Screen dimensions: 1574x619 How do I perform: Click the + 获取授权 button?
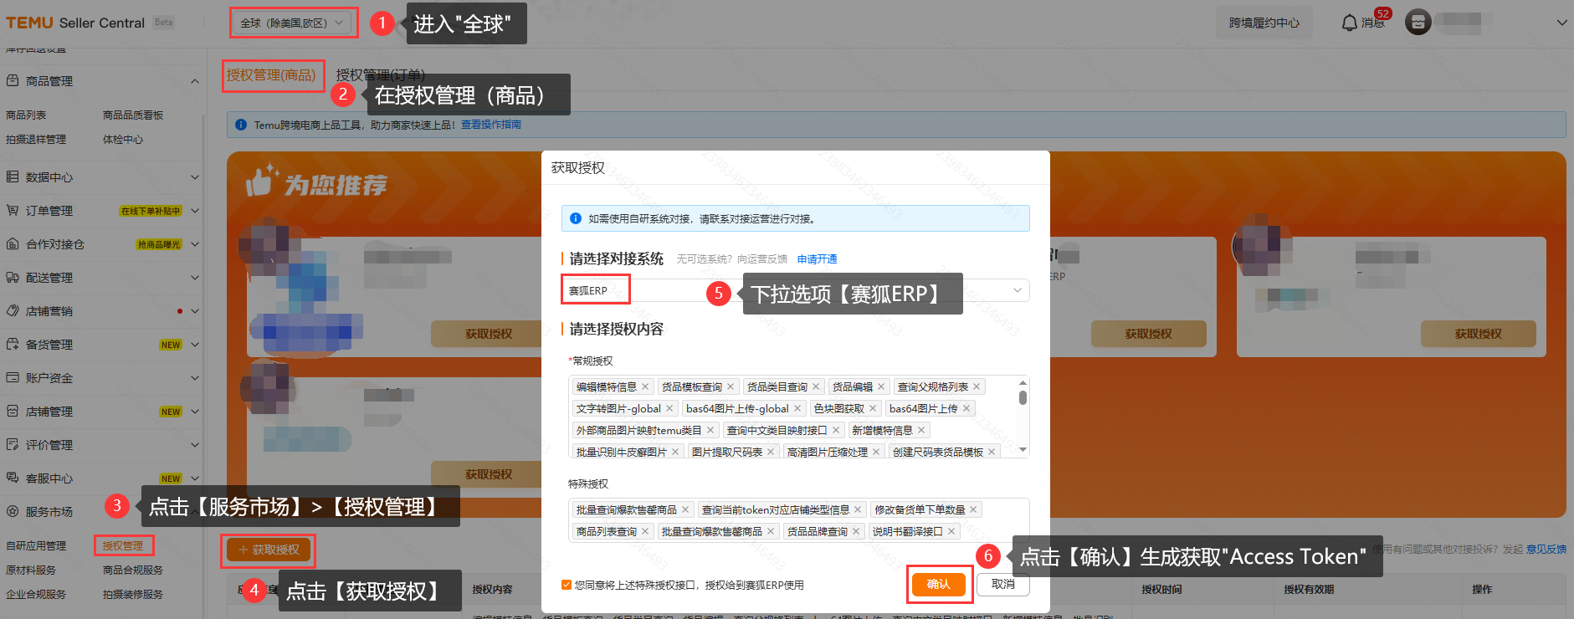[x=269, y=550]
